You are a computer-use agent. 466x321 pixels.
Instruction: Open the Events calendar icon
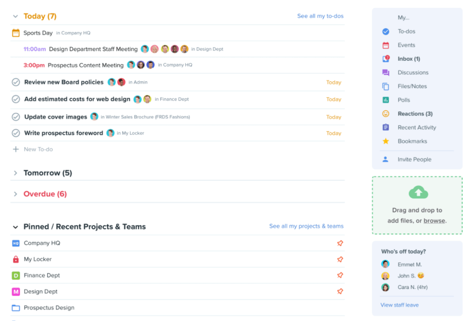[386, 45]
